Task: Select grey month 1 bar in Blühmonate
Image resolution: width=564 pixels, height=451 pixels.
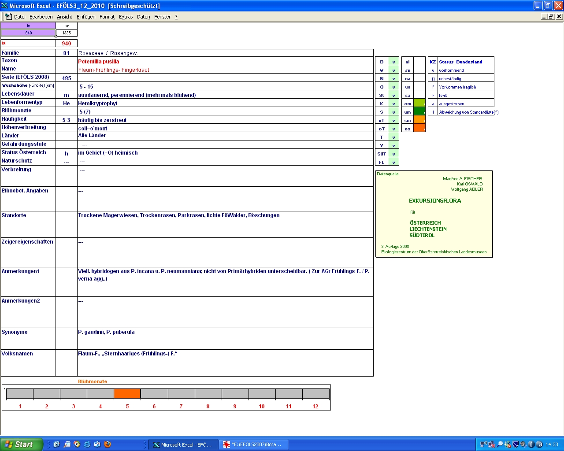Action: [20, 394]
